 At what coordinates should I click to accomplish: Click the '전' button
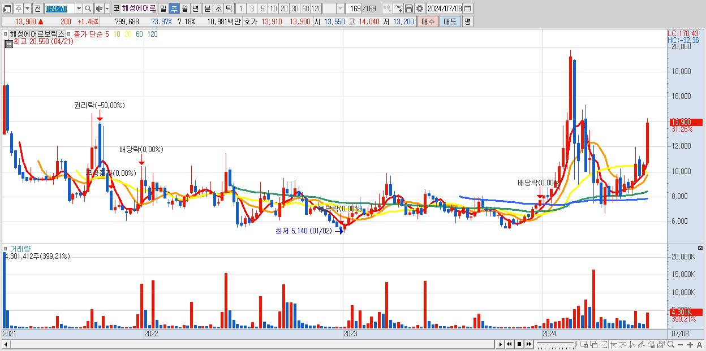point(37,8)
